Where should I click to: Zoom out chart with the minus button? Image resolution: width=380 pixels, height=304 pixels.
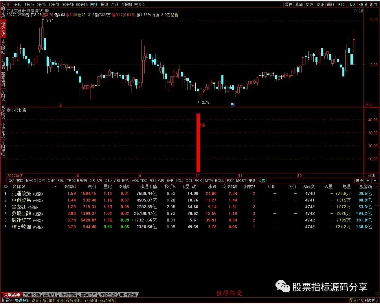(x=375, y=181)
